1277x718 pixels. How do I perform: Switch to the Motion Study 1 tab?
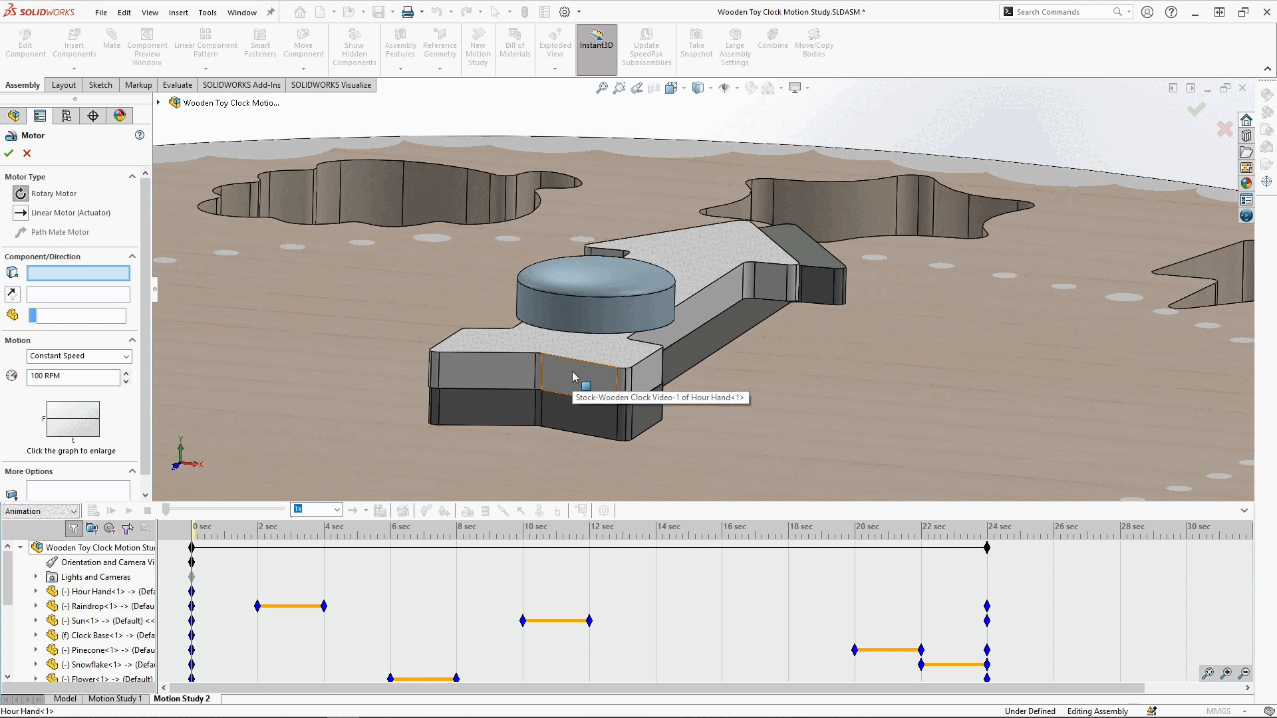tap(114, 699)
